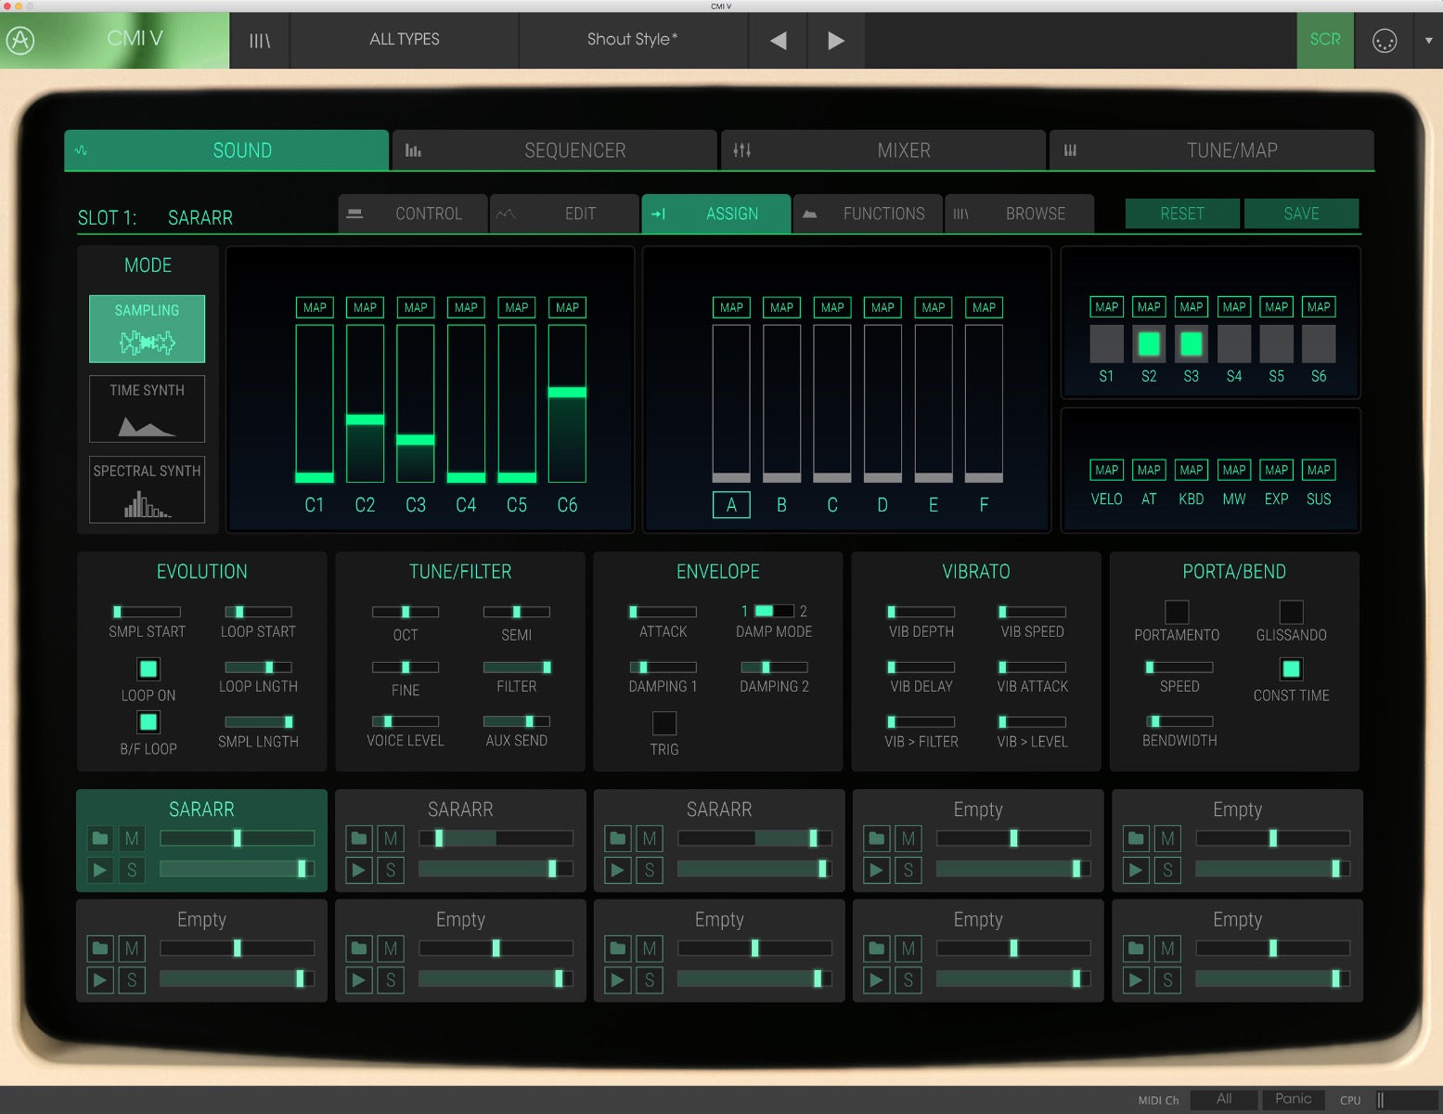Go to the previous preset arrow
The height and width of the screenshot is (1114, 1443).
(779, 40)
